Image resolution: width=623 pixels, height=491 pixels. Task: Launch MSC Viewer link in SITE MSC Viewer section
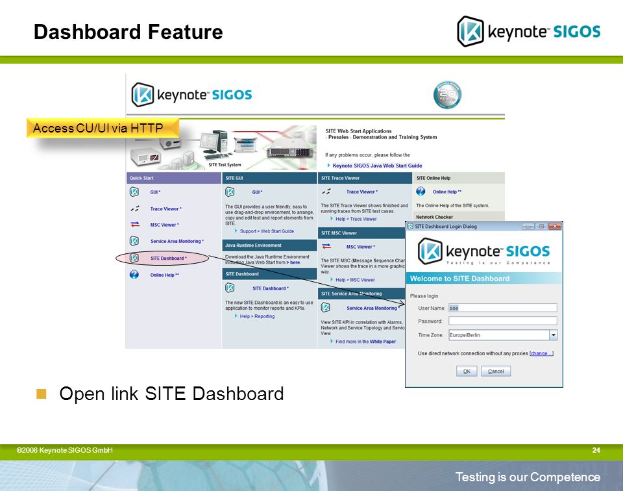coord(360,247)
